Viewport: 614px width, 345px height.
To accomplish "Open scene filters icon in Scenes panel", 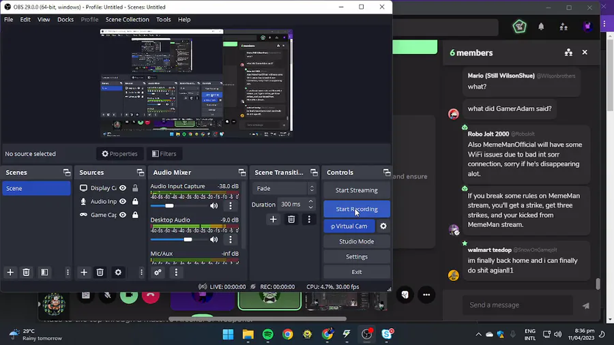I will 44,272.
